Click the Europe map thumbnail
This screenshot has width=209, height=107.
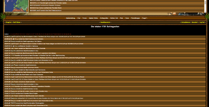click(16, 5)
